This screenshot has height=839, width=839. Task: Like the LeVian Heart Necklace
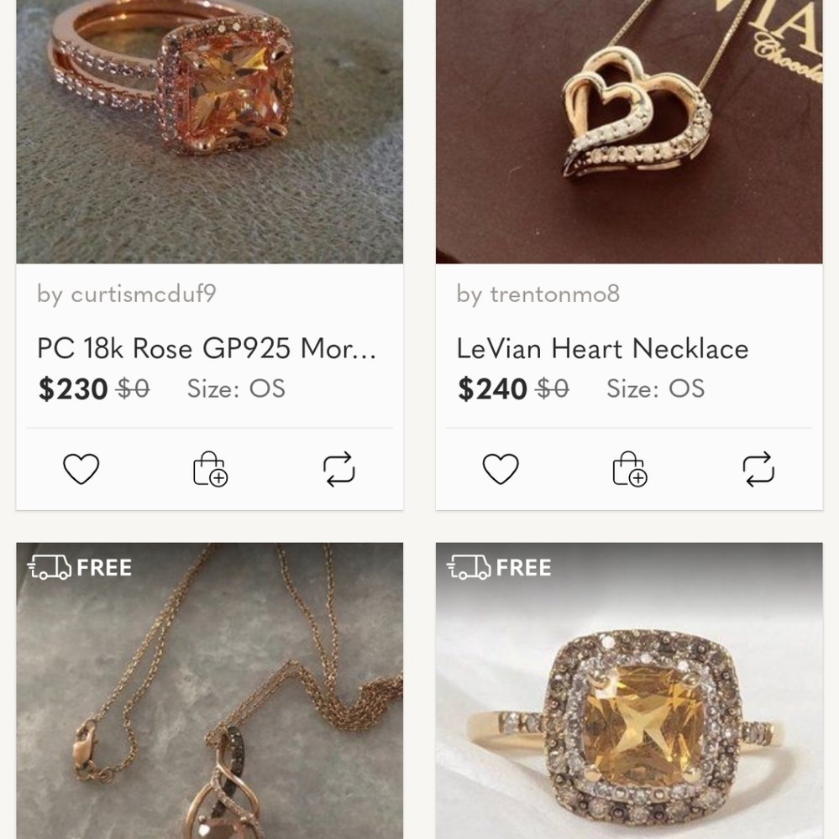pos(501,469)
